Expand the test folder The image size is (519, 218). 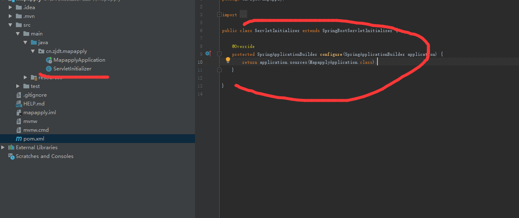tap(18, 86)
